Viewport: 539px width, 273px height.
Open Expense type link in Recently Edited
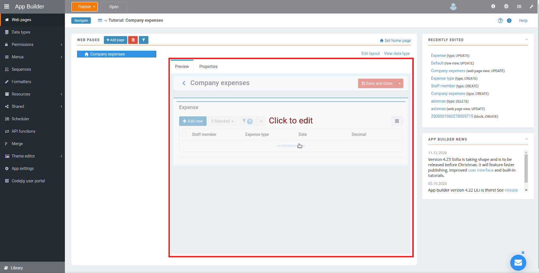tap(443, 78)
